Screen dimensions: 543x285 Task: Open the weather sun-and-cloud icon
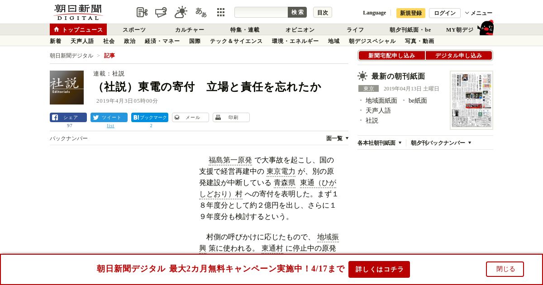tap(181, 12)
